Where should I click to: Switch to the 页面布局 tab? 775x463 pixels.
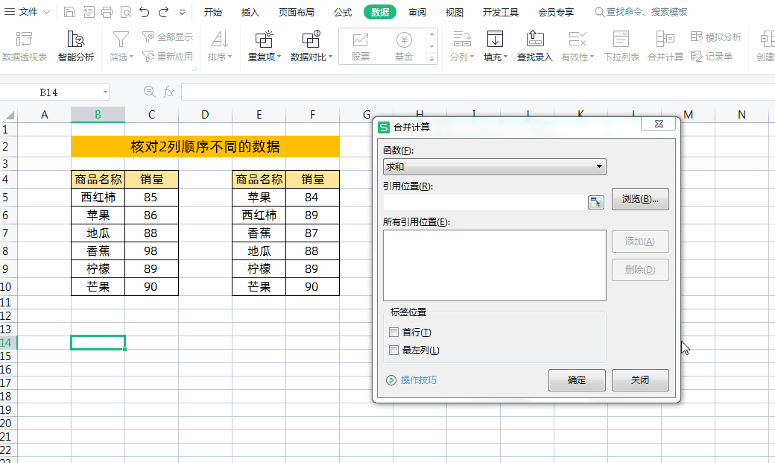click(296, 12)
